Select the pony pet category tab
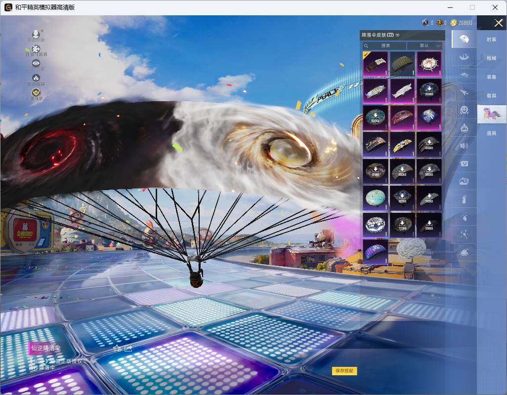This screenshot has width=507, height=395. click(492, 114)
